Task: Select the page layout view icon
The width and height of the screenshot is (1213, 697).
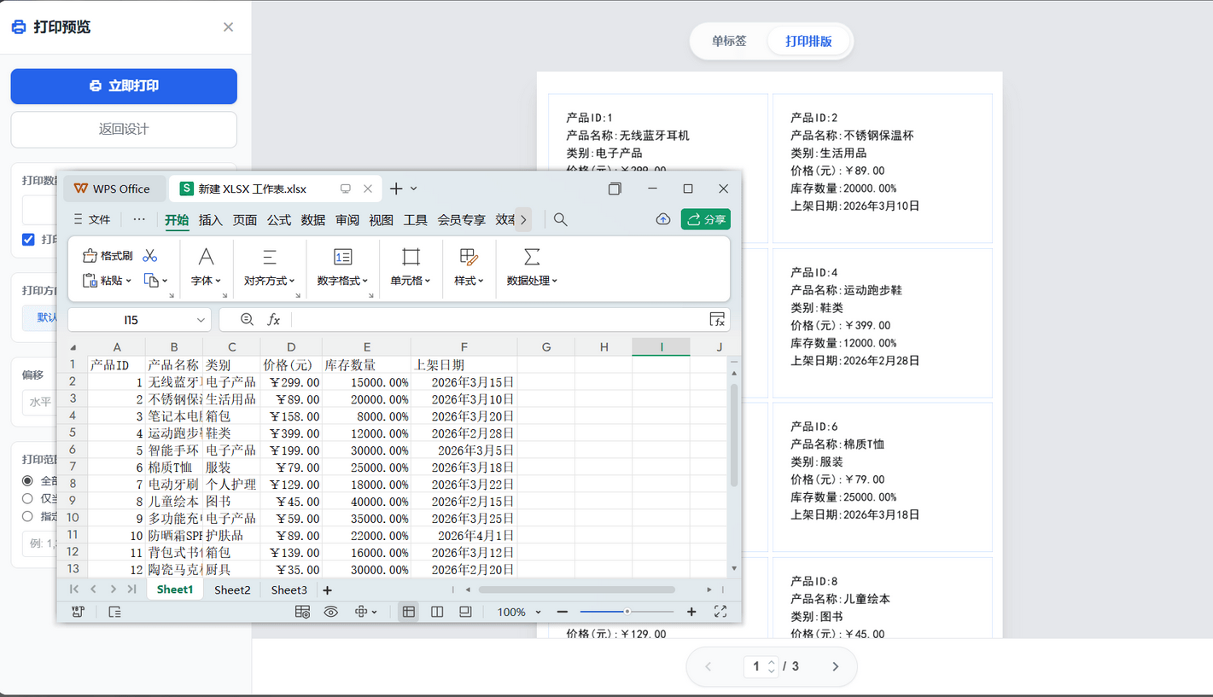Action: point(465,612)
